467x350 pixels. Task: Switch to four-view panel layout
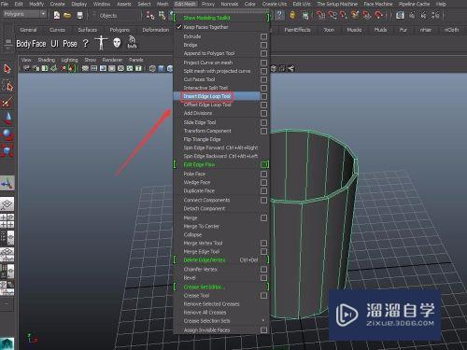tap(7, 221)
